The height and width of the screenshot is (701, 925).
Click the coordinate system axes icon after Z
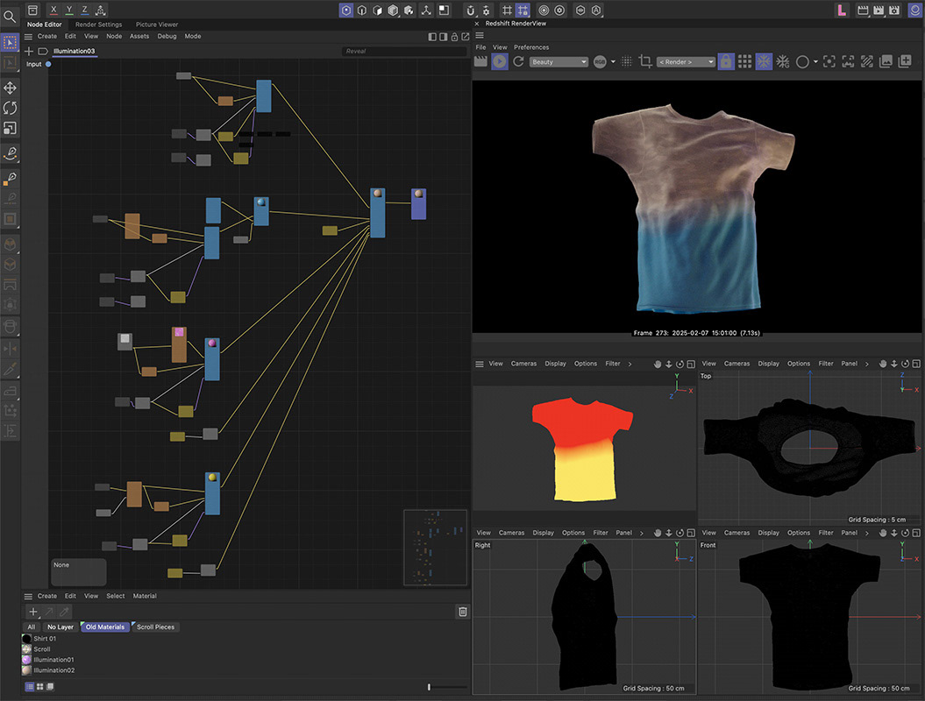tap(101, 10)
